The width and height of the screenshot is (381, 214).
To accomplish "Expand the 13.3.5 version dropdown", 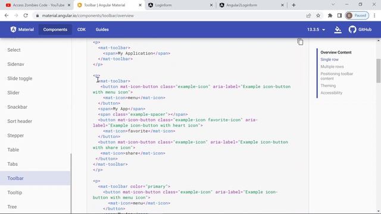I will 316,30.
